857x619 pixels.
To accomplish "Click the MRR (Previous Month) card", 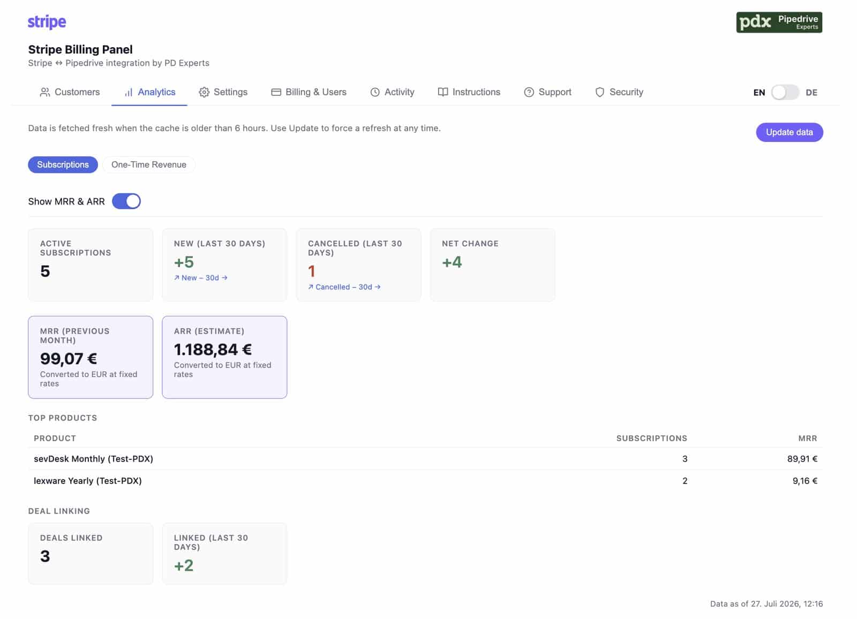I will pos(91,357).
